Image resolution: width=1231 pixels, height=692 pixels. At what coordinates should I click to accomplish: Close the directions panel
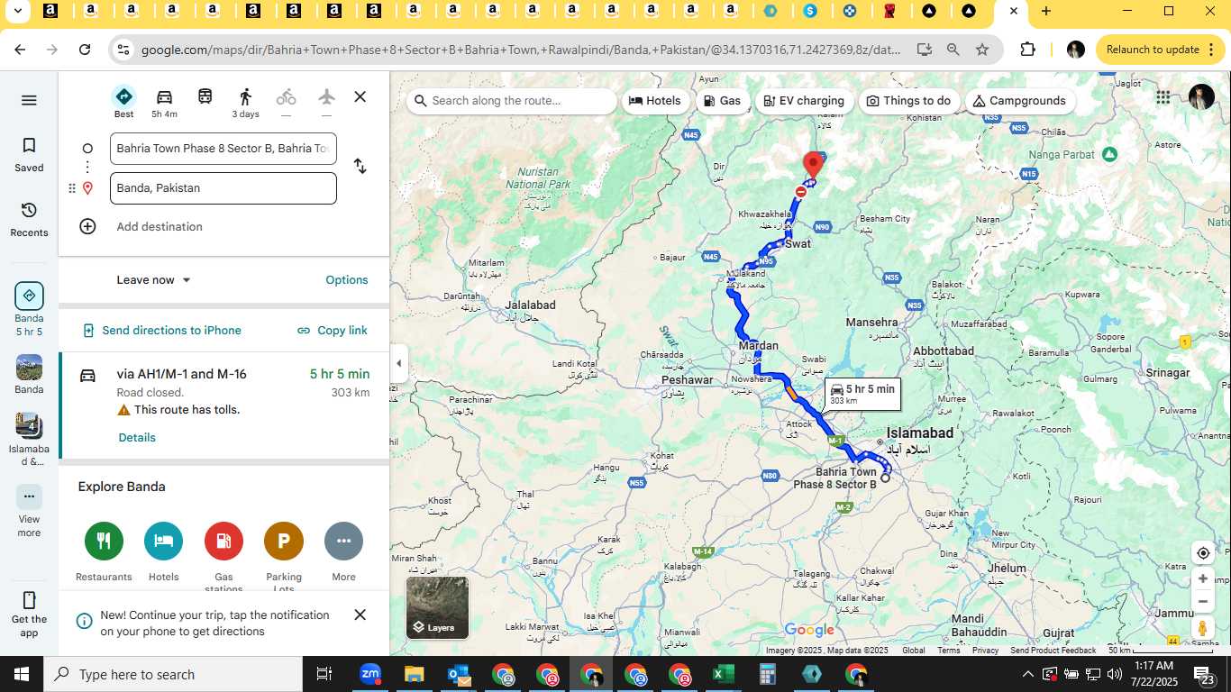360,96
